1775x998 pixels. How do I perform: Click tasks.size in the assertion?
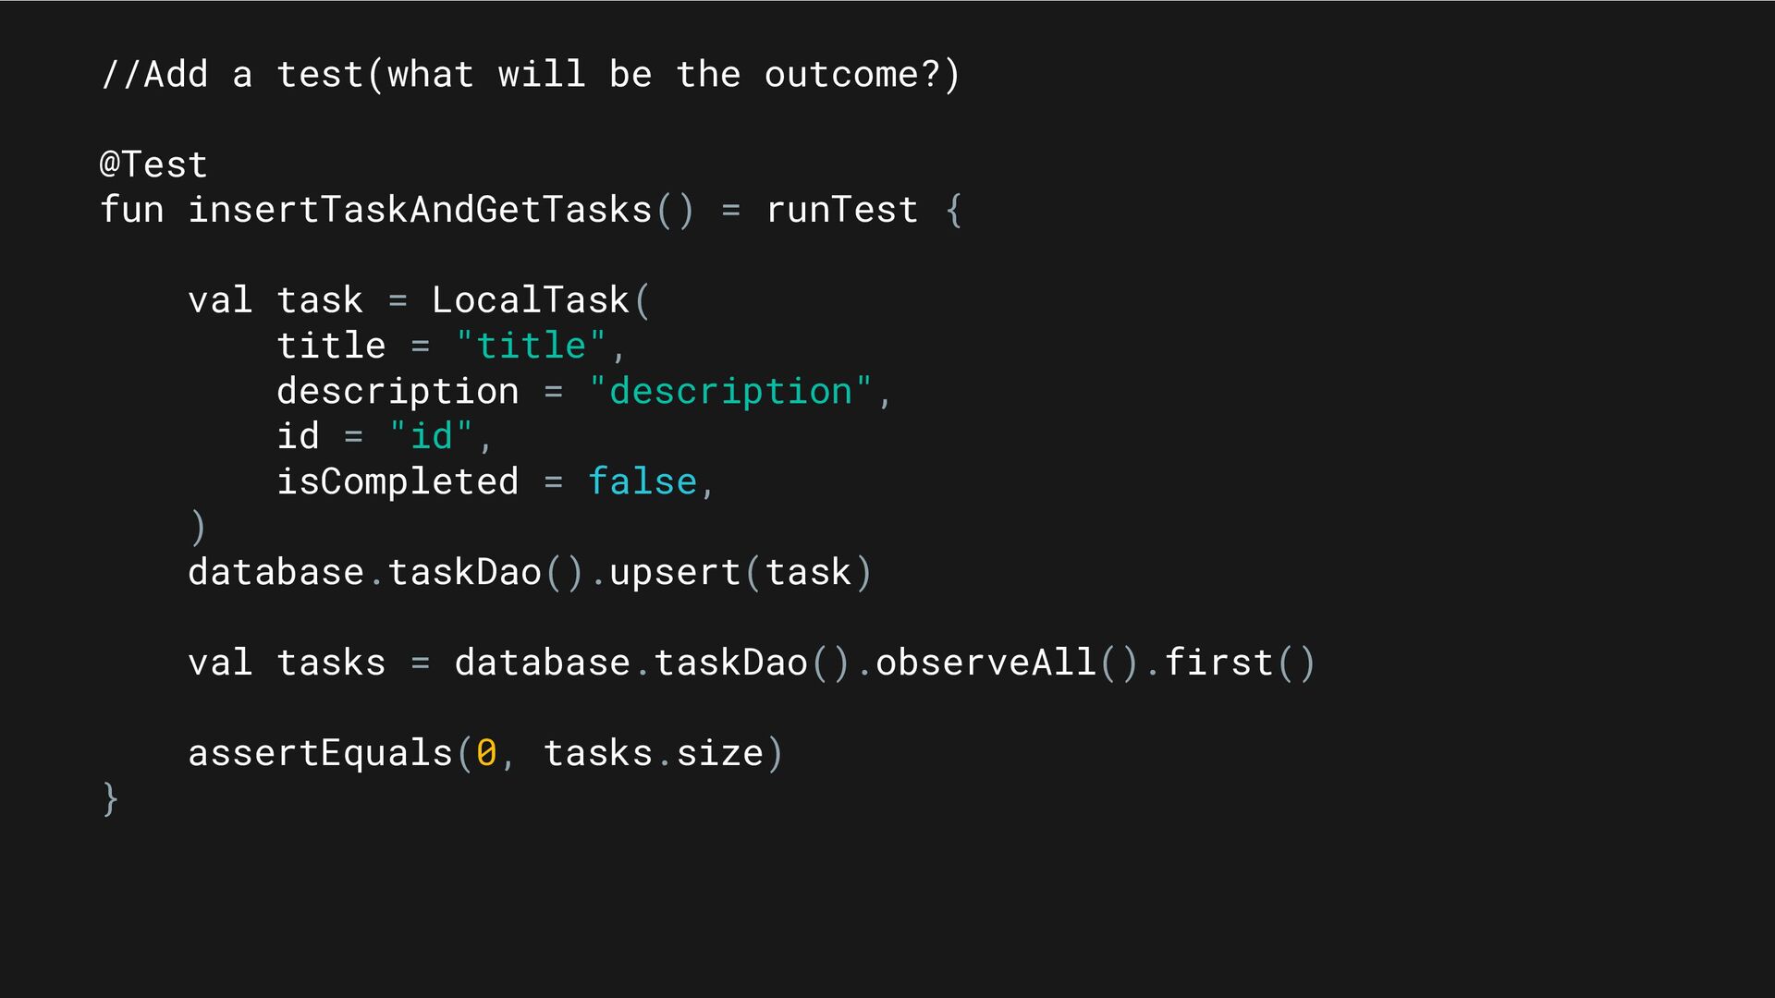pos(654,753)
